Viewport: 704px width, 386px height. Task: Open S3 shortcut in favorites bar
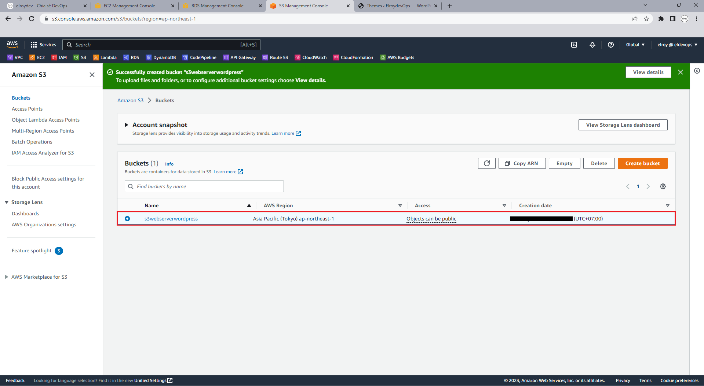point(80,57)
